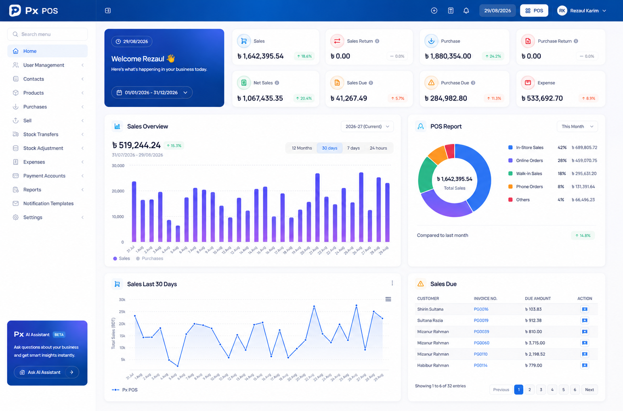Click action icon for invoice PG0060 row
This screenshot has width=623, height=411.
(x=584, y=343)
